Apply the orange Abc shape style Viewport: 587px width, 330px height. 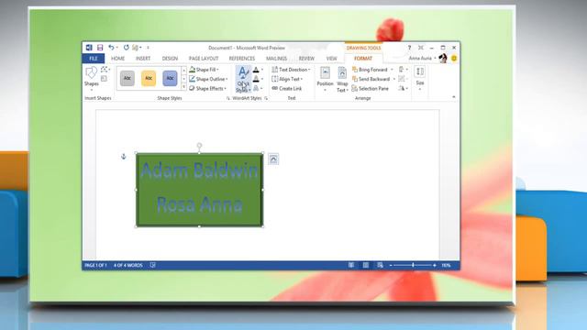pyautogui.click(x=149, y=78)
